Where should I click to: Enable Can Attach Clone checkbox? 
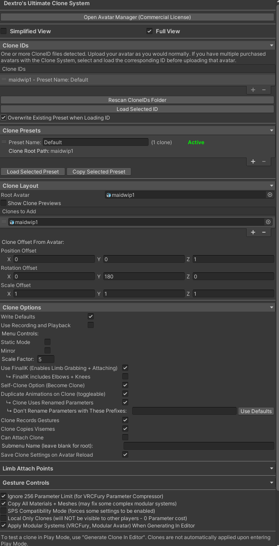point(125,437)
